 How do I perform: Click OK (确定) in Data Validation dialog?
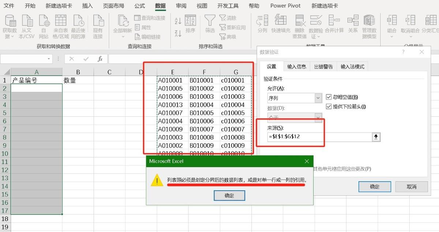coord(375,187)
